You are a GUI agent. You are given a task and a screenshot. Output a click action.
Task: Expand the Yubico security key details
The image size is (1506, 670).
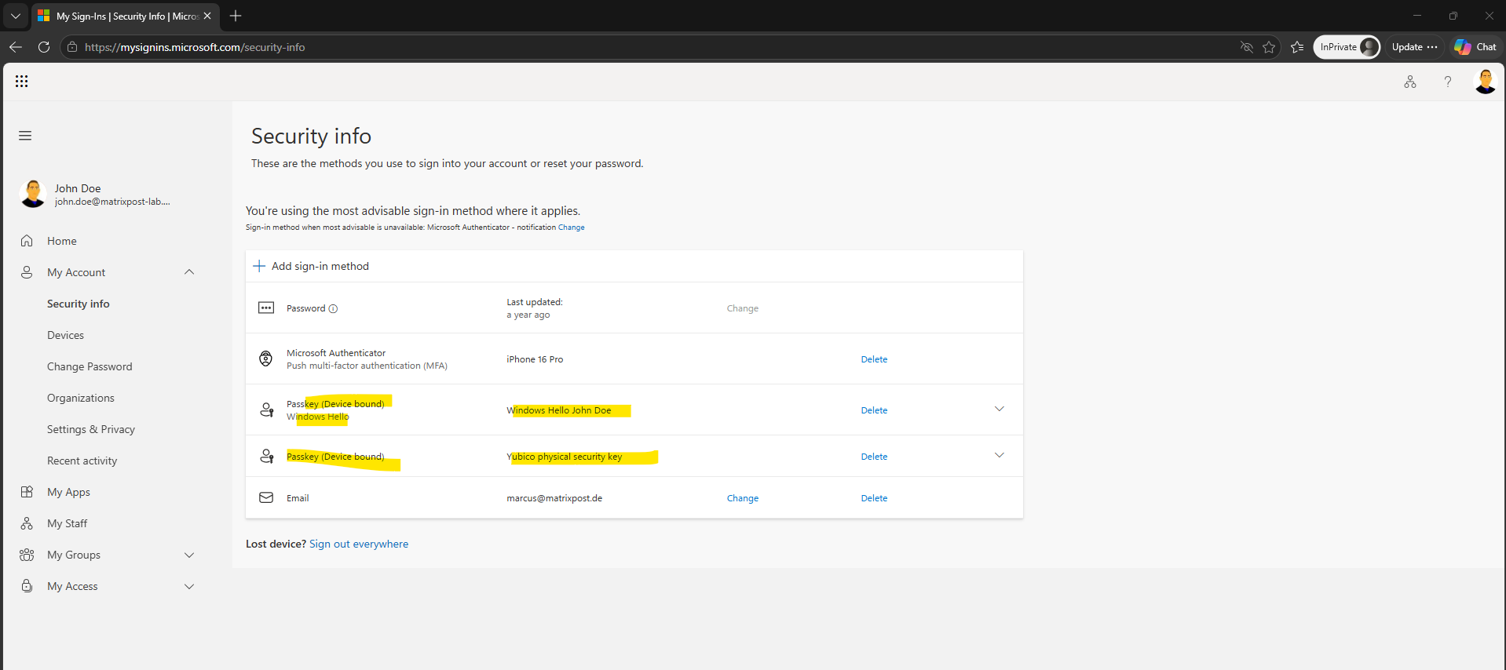click(1000, 455)
